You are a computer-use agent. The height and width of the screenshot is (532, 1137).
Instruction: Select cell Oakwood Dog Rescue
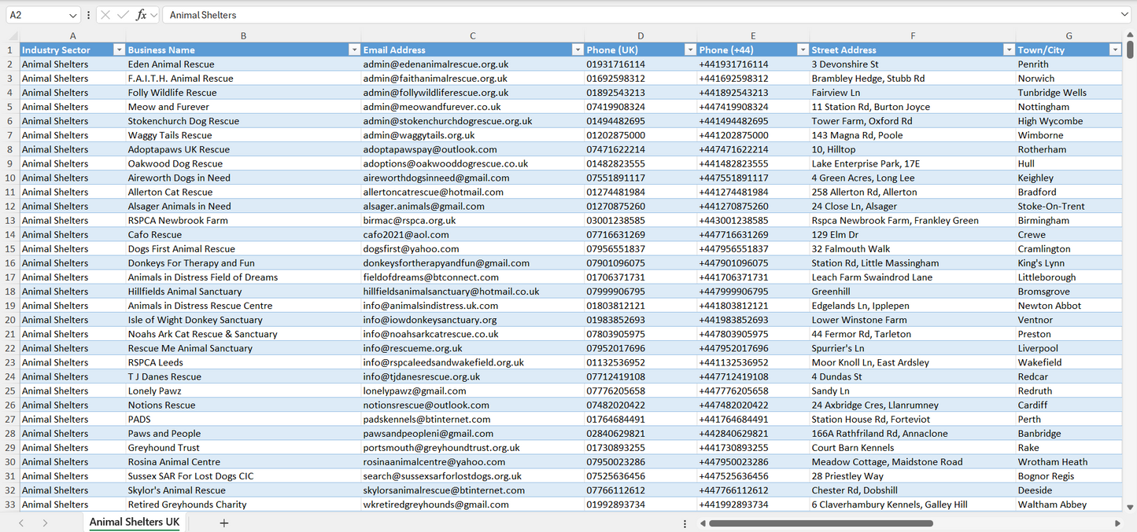coord(243,163)
